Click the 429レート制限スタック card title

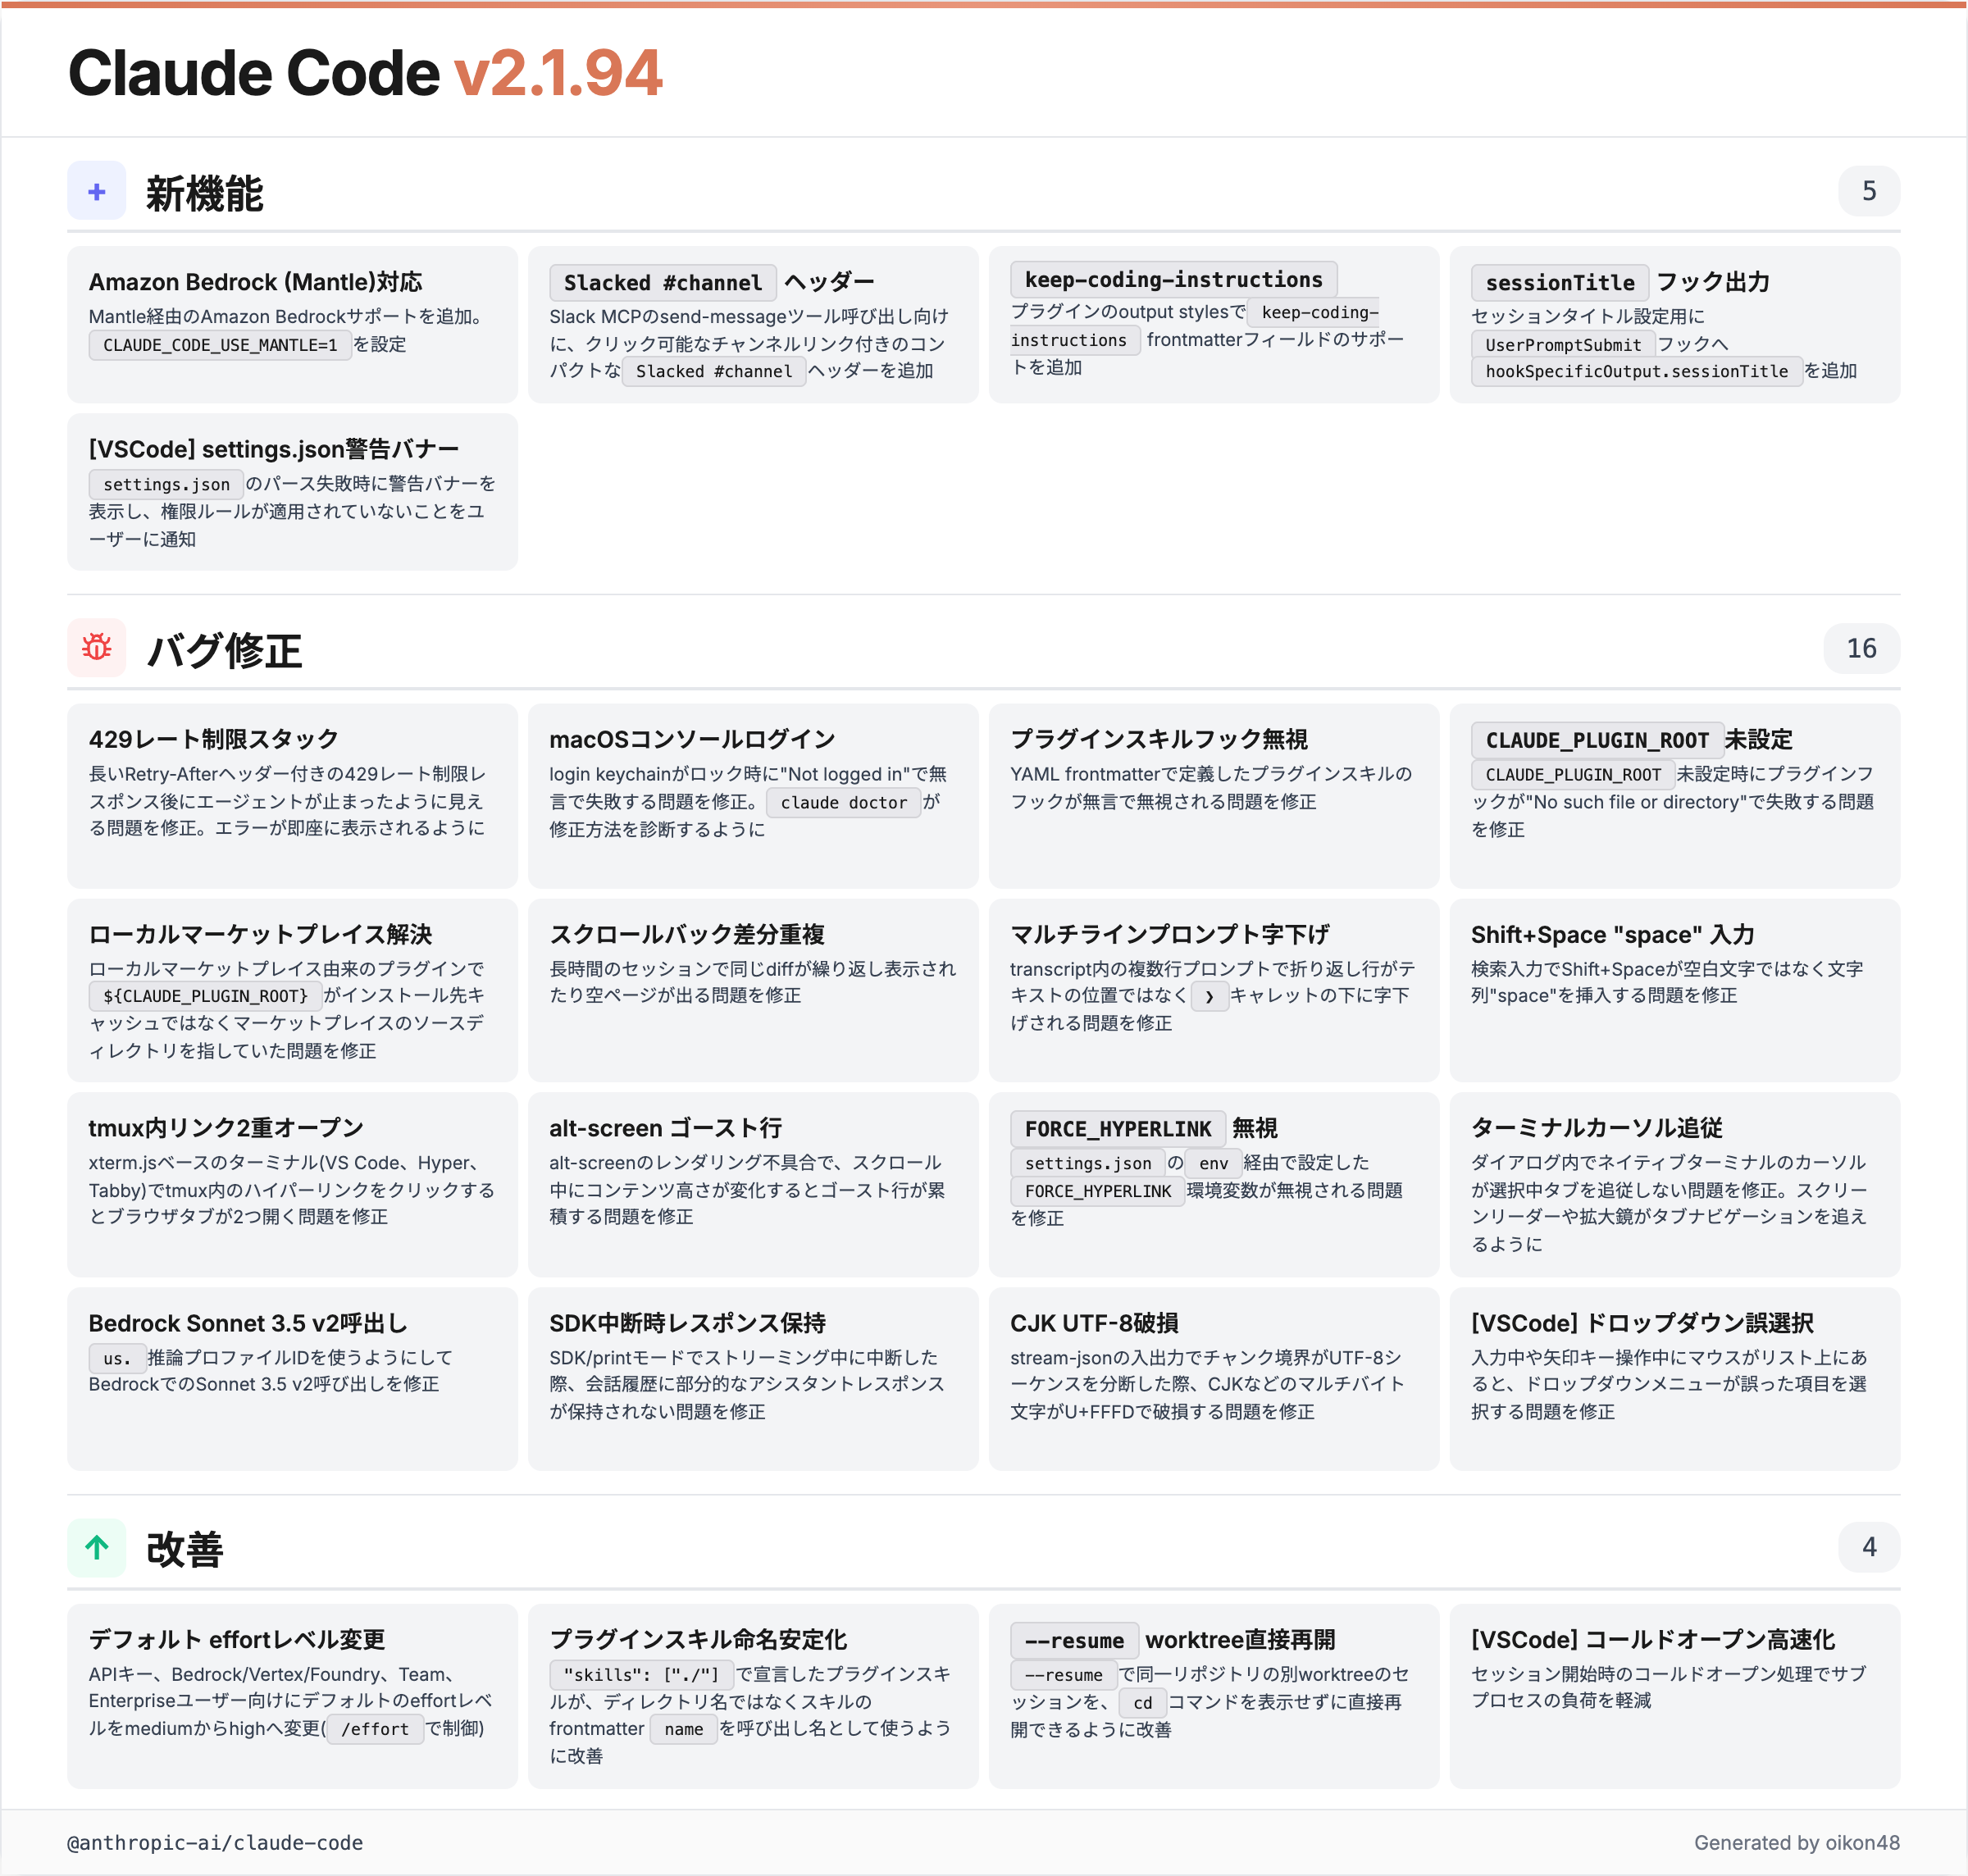tap(213, 739)
